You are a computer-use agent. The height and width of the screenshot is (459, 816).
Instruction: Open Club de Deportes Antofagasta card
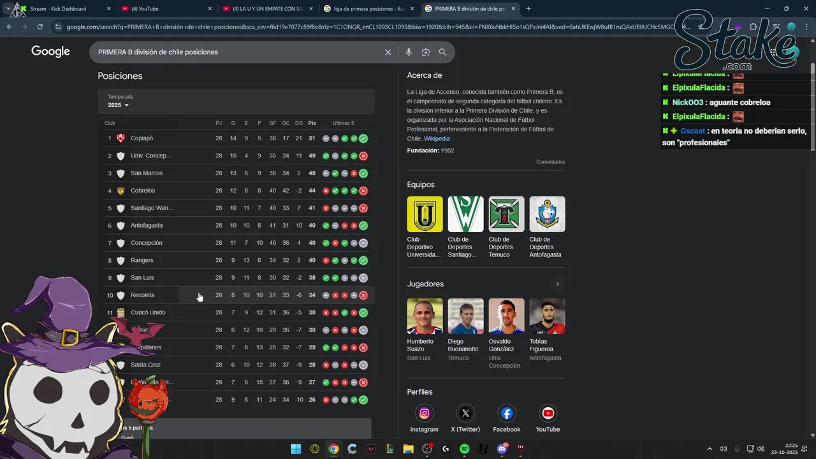click(547, 228)
